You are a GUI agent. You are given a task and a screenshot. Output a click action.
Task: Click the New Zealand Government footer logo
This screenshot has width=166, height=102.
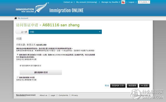click(x=26, y=95)
